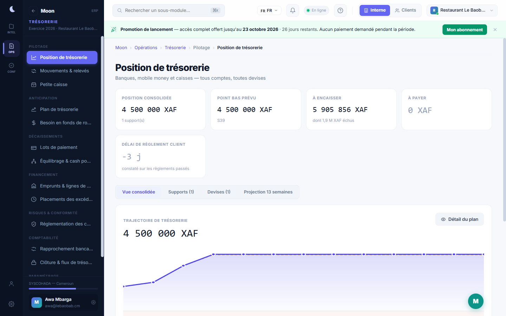Image resolution: width=506 pixels, height=316 pixels.
Task: Follow the Trésorerie breadcrumb link
Action: click(175, 48)
